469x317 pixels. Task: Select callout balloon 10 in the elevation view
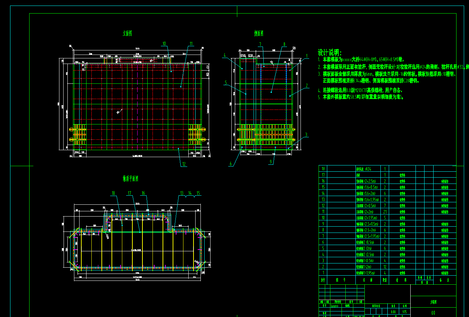tap(163, 44)
